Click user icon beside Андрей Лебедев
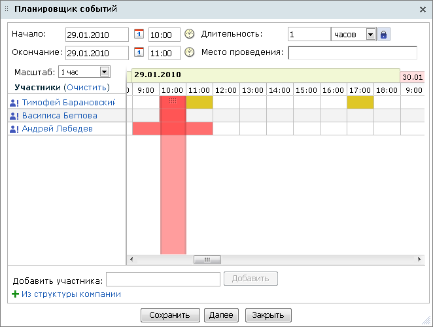Screen dimensions: 433x327 coord(14,129)
